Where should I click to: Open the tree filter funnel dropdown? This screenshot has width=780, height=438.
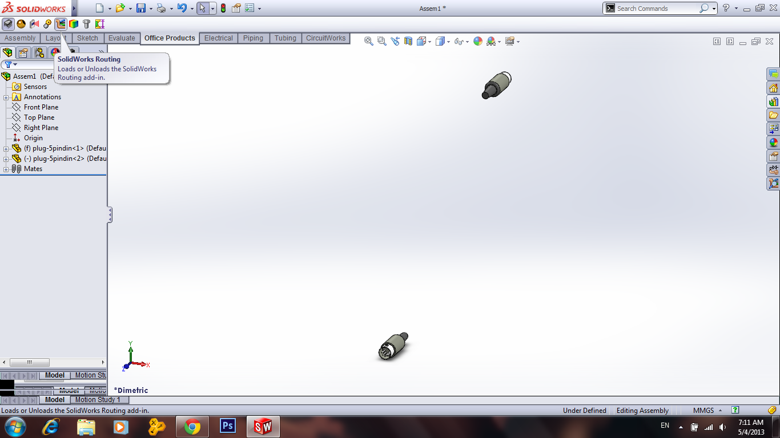(x=10, y=64)
